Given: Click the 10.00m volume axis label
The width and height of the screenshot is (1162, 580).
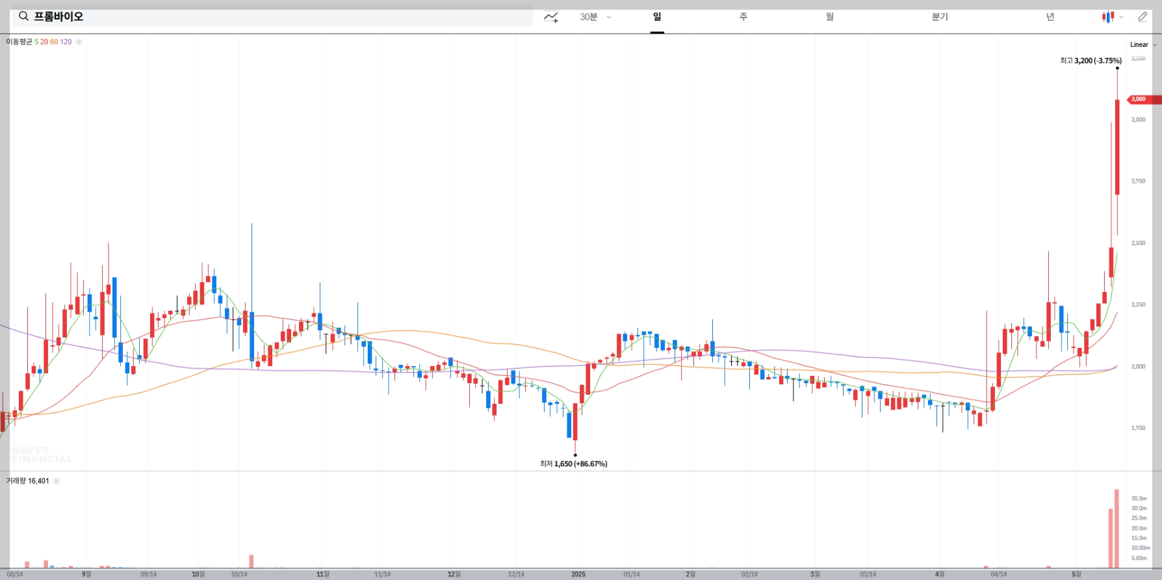Looking at the screenshot, I should click(x=1141, y=548).
